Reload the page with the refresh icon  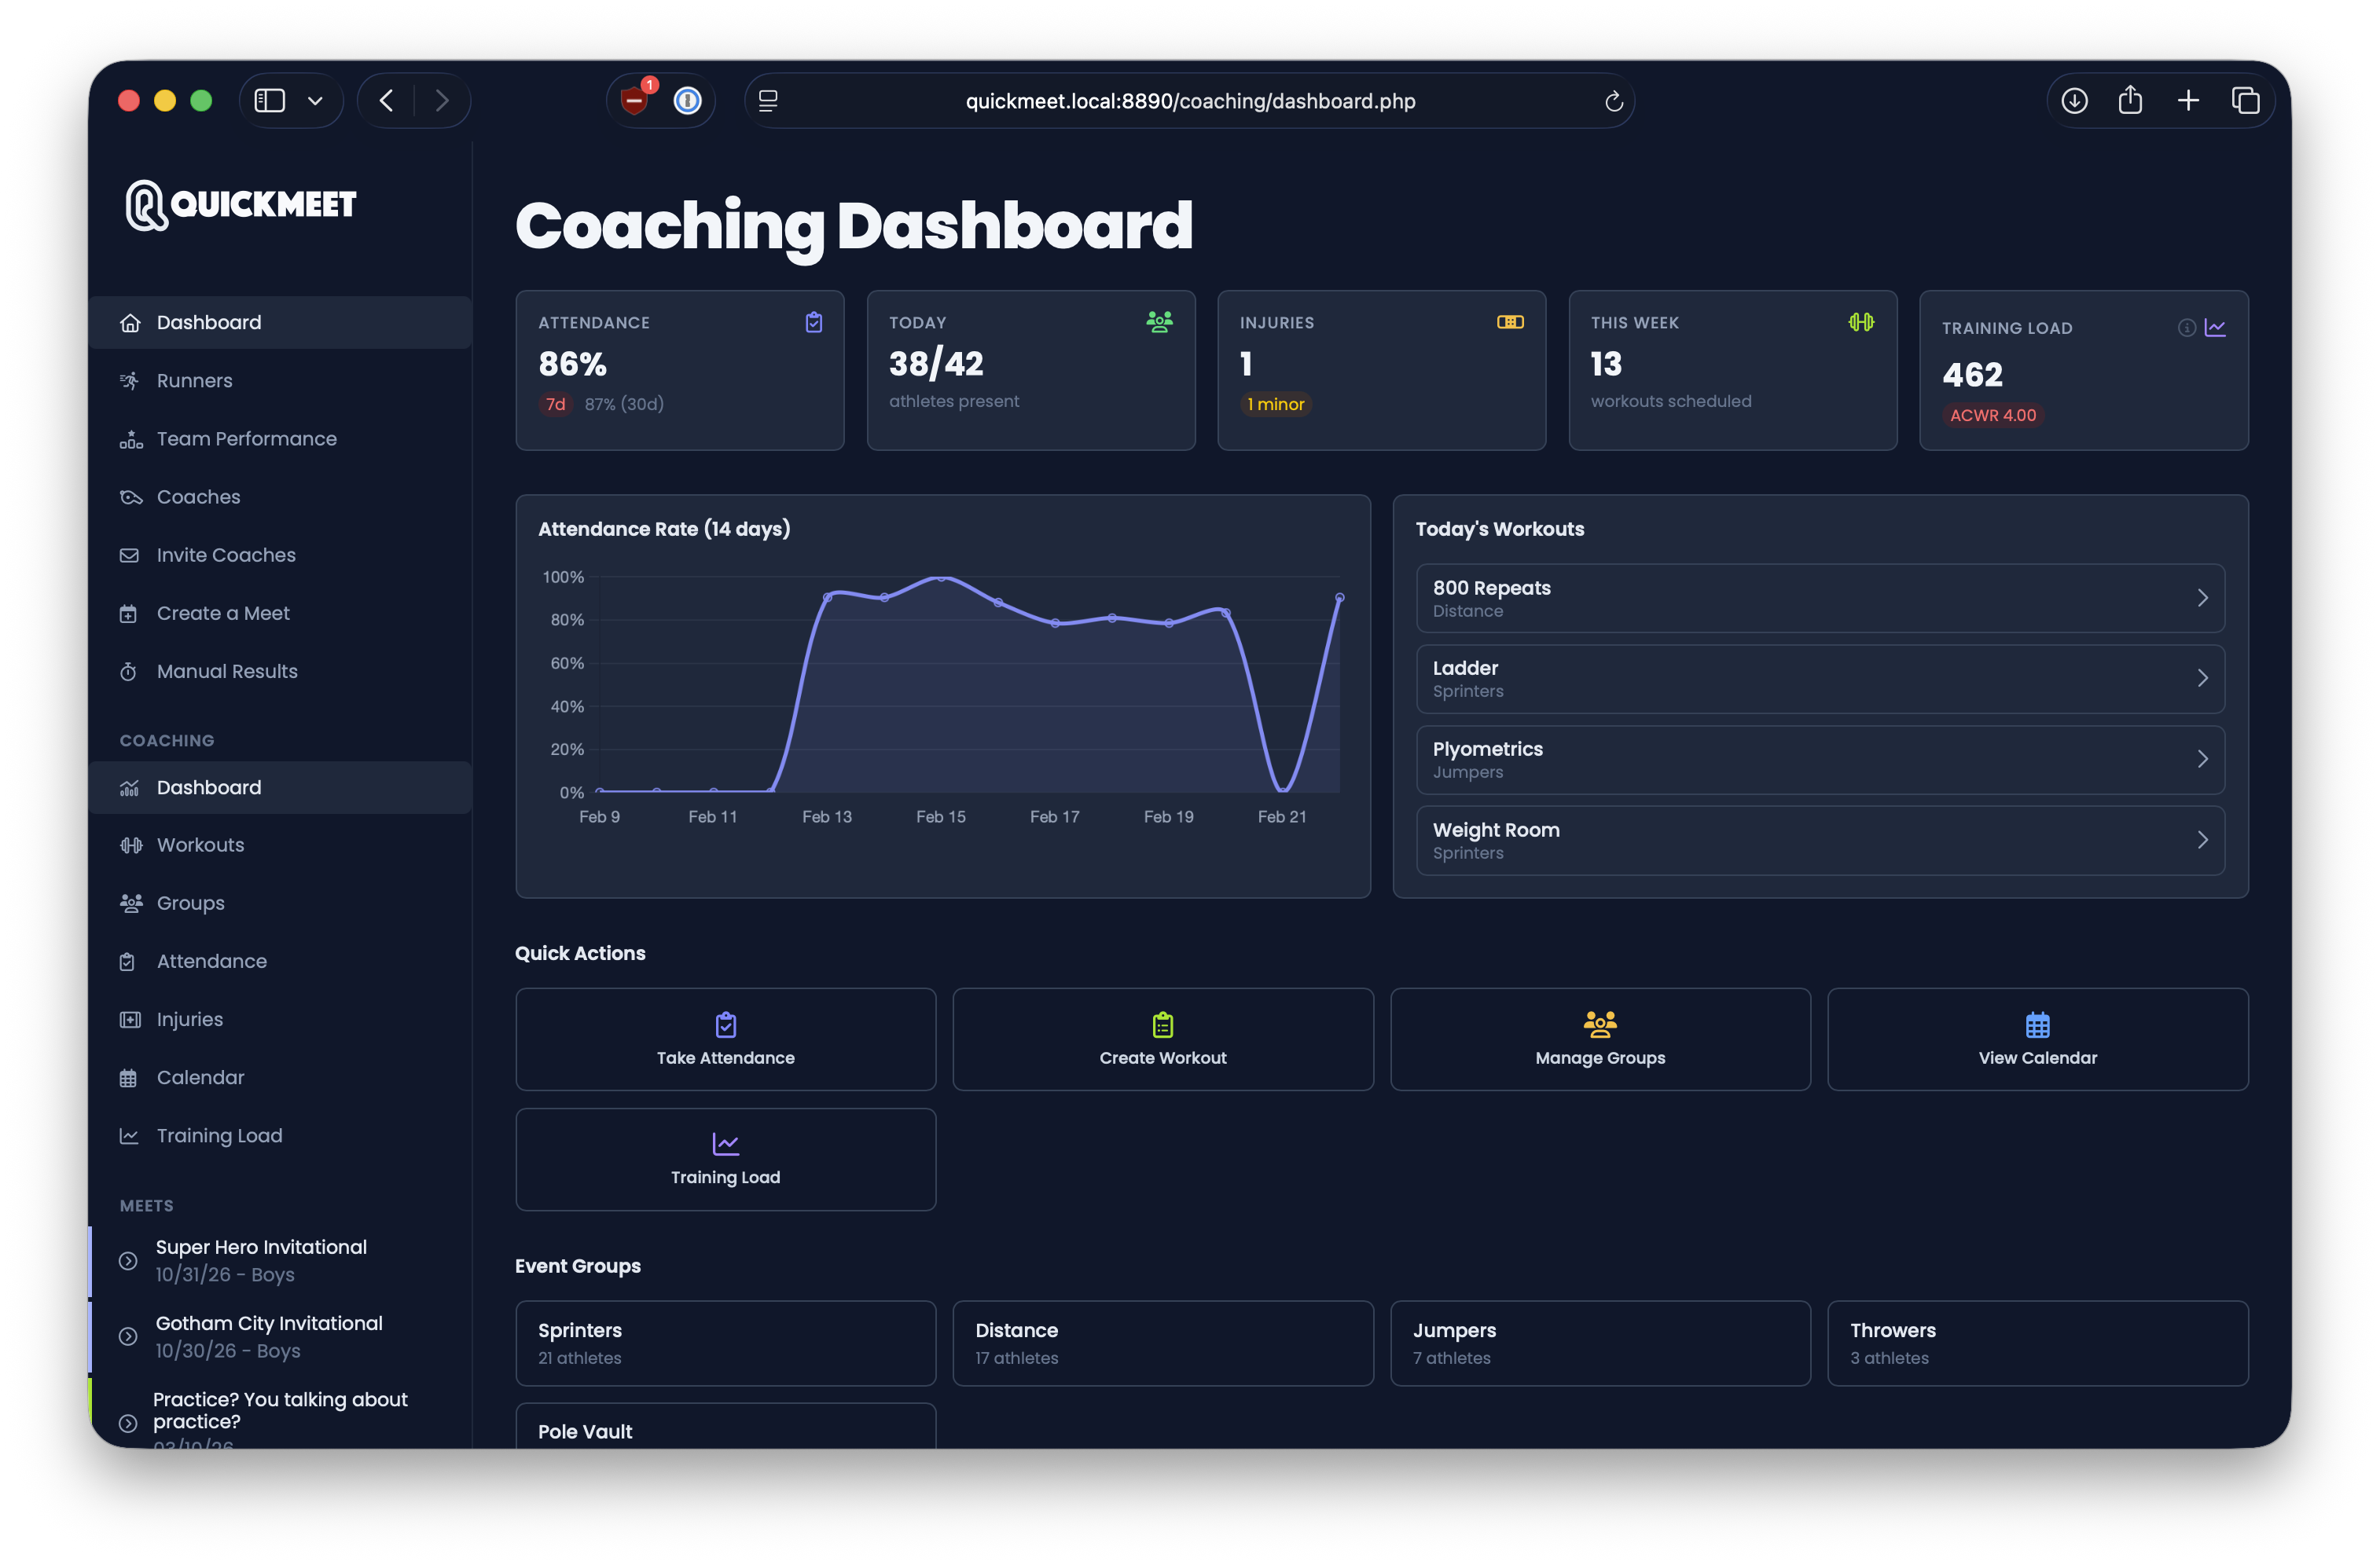pos(1613,101)
